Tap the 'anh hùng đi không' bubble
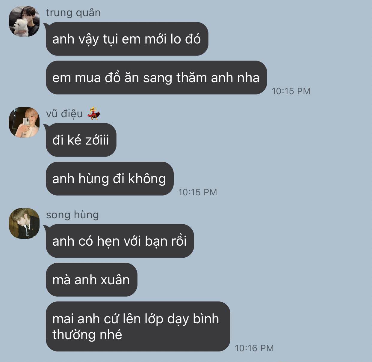 110,178
